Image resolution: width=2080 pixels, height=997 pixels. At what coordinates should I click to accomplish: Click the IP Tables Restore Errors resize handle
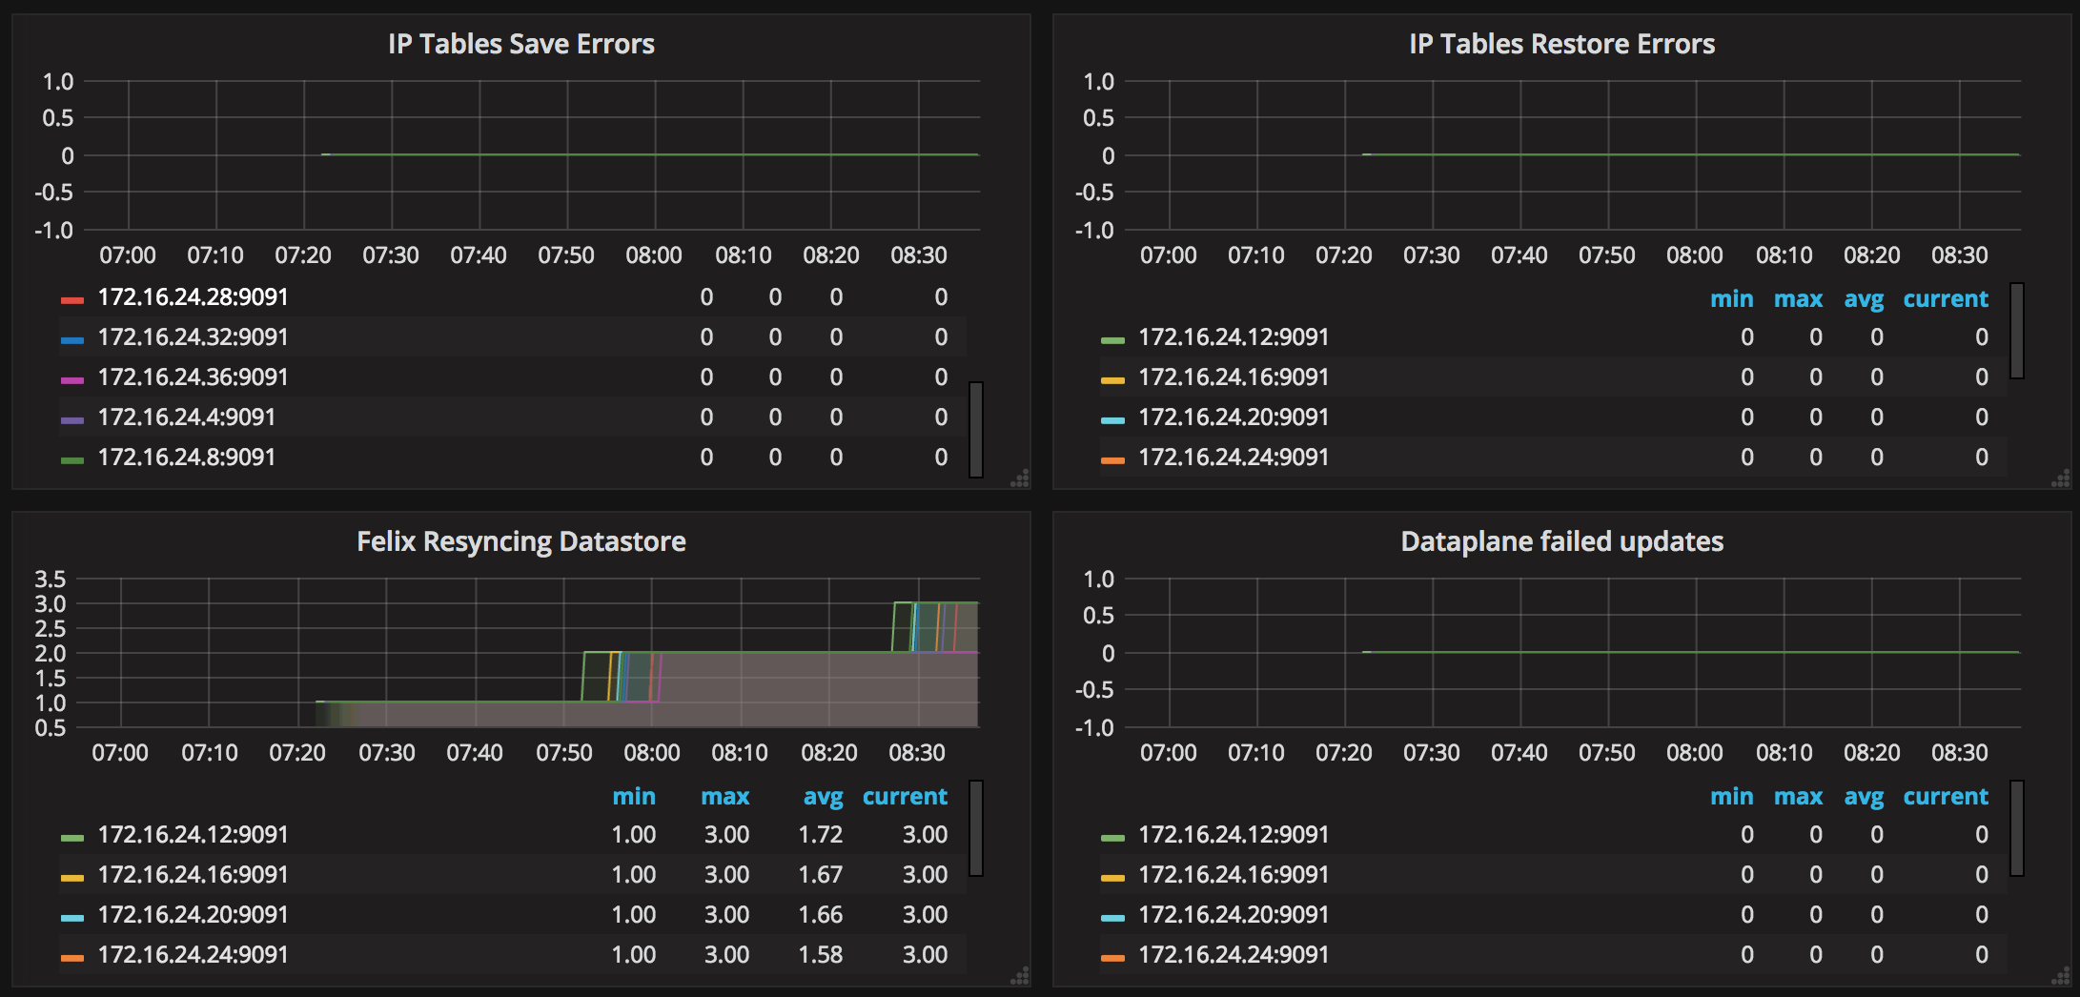pyautogui.click(x=2061, y=478)
